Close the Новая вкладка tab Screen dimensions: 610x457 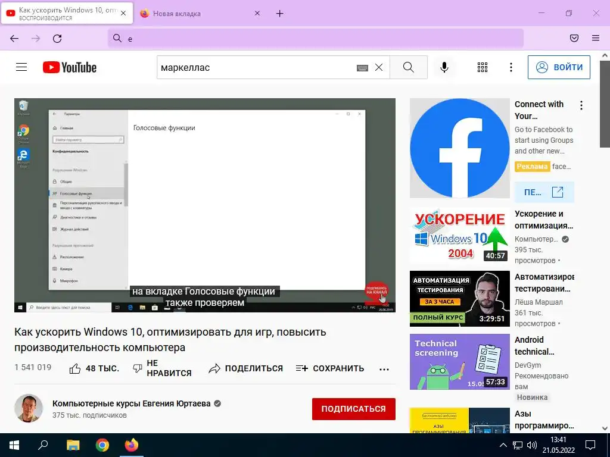click(x=257, y=13)
